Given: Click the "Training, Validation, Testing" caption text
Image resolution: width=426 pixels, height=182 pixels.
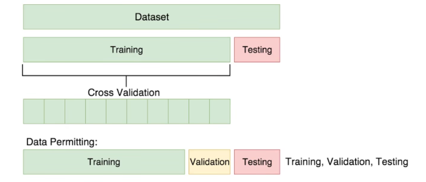Looking at the screenshot, I should [x=347, y=162].
